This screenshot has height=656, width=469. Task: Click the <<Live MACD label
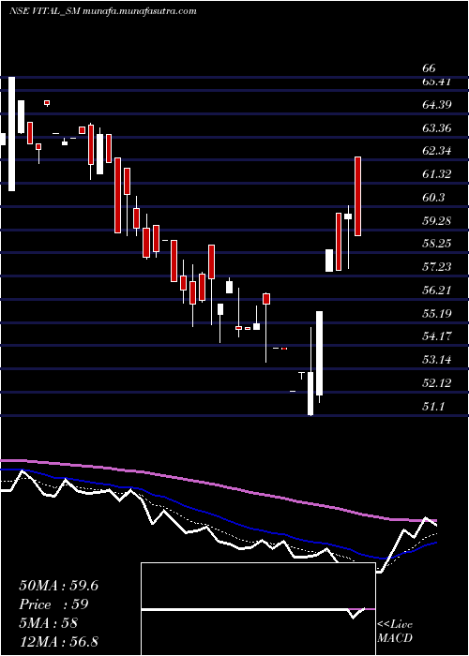coord(395,632)
